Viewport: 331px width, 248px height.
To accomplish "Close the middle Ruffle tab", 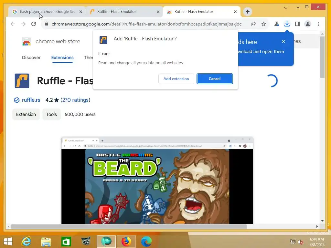I will [158, 12].
